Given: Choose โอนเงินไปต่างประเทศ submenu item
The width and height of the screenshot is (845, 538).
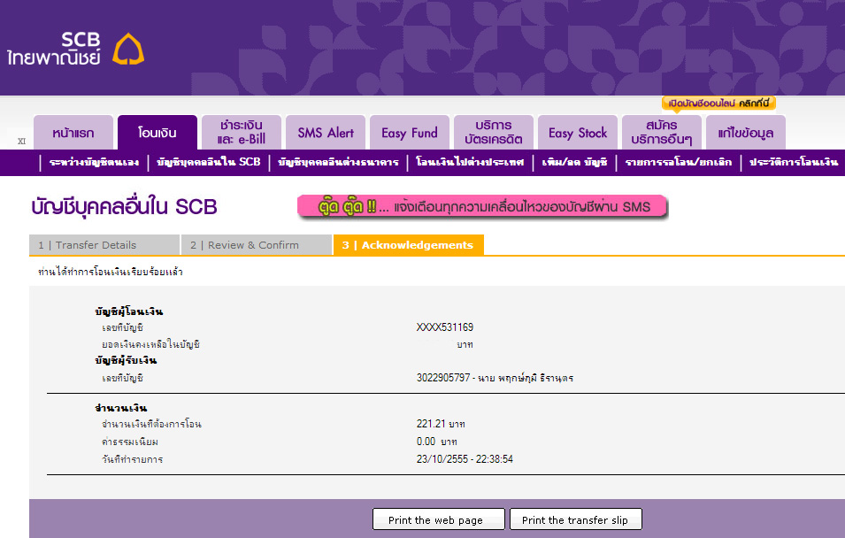Looking at the screenshot, I should (470, 162).
